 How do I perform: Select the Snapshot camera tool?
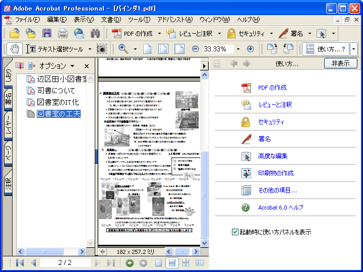102,49
